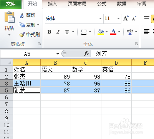Click cell 86 in 刘芳 row

pos(116,90)
